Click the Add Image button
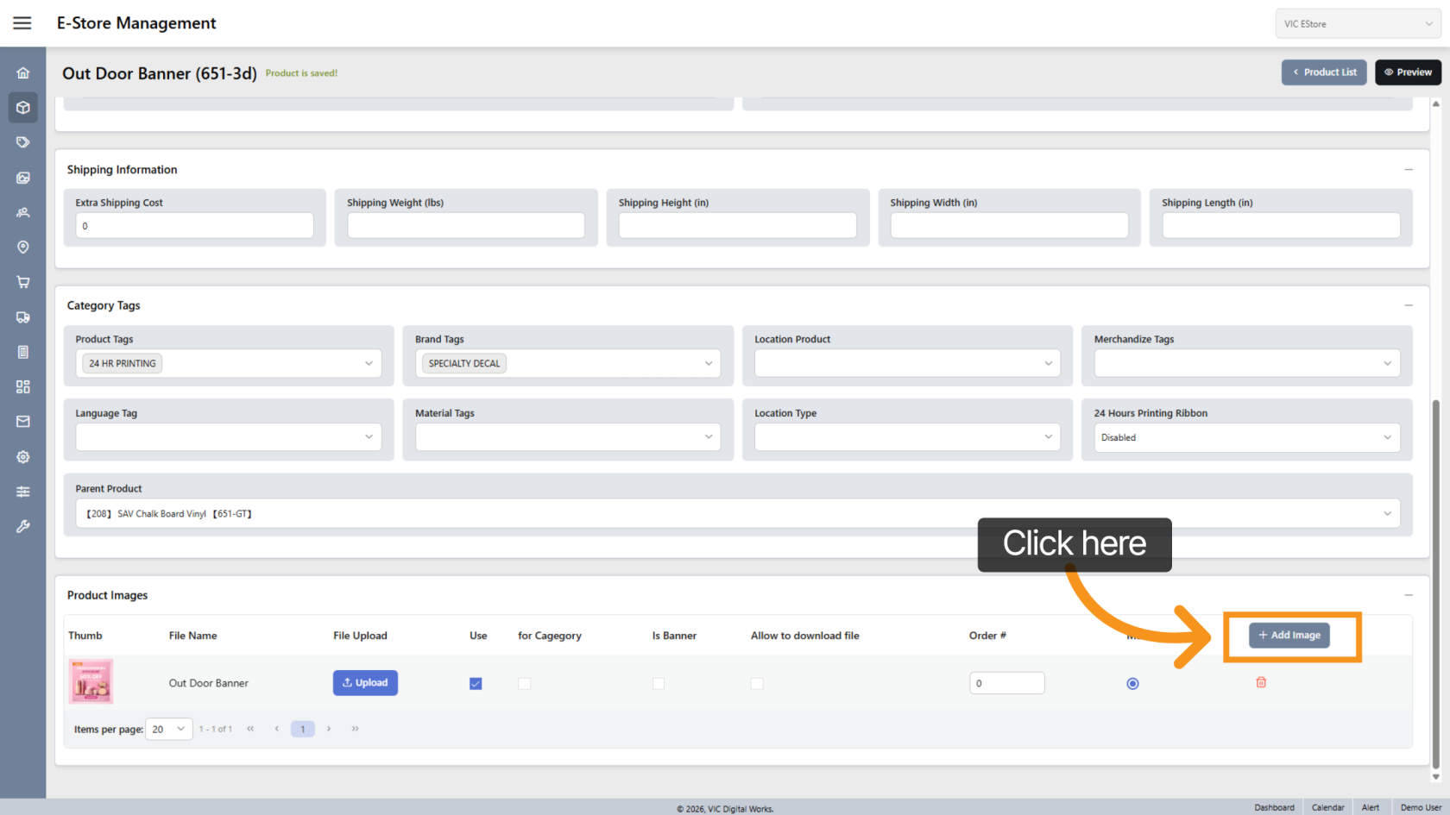The image size is (1450, 815). point(1289,636)
